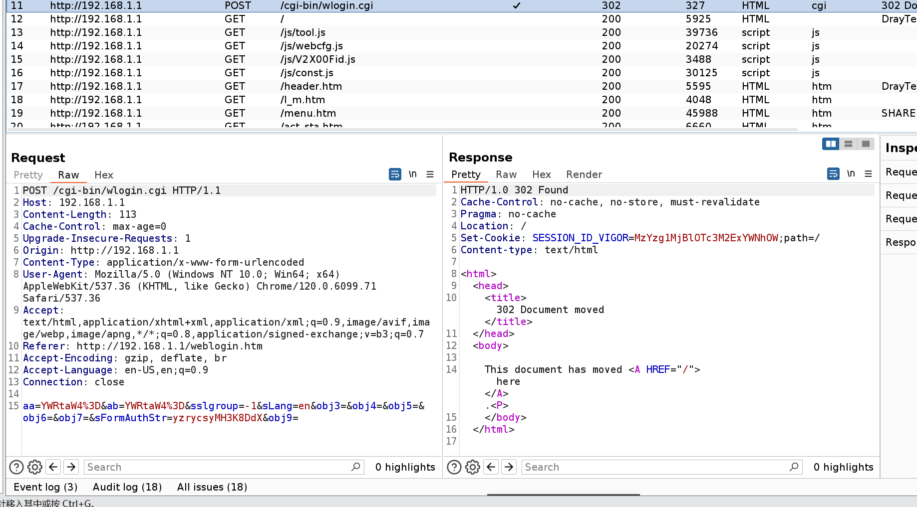Open the Response Render tab
Image resolution: width=917 pixels, height=507 pixels.
(584, 174)
